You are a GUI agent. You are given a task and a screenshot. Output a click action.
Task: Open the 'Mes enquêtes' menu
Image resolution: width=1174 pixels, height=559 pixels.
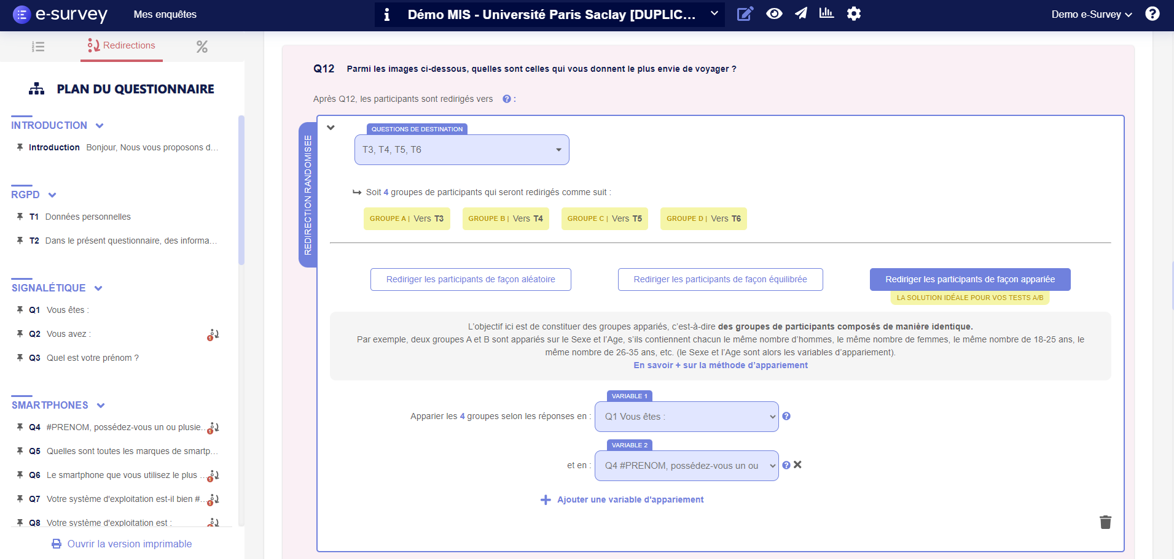[x=165, y=14]
